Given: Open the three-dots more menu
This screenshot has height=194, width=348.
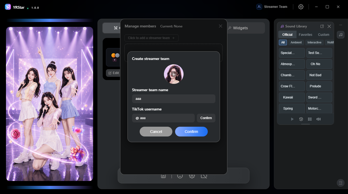Looking at the screenshot, I should coord(341,25).
